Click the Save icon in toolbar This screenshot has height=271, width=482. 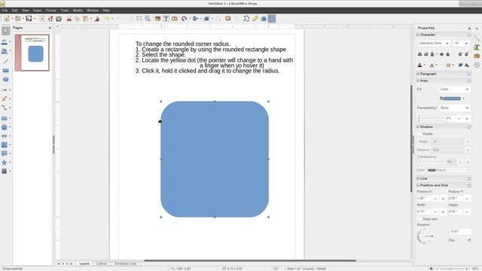pyautogui.click(x=29, y=19)
